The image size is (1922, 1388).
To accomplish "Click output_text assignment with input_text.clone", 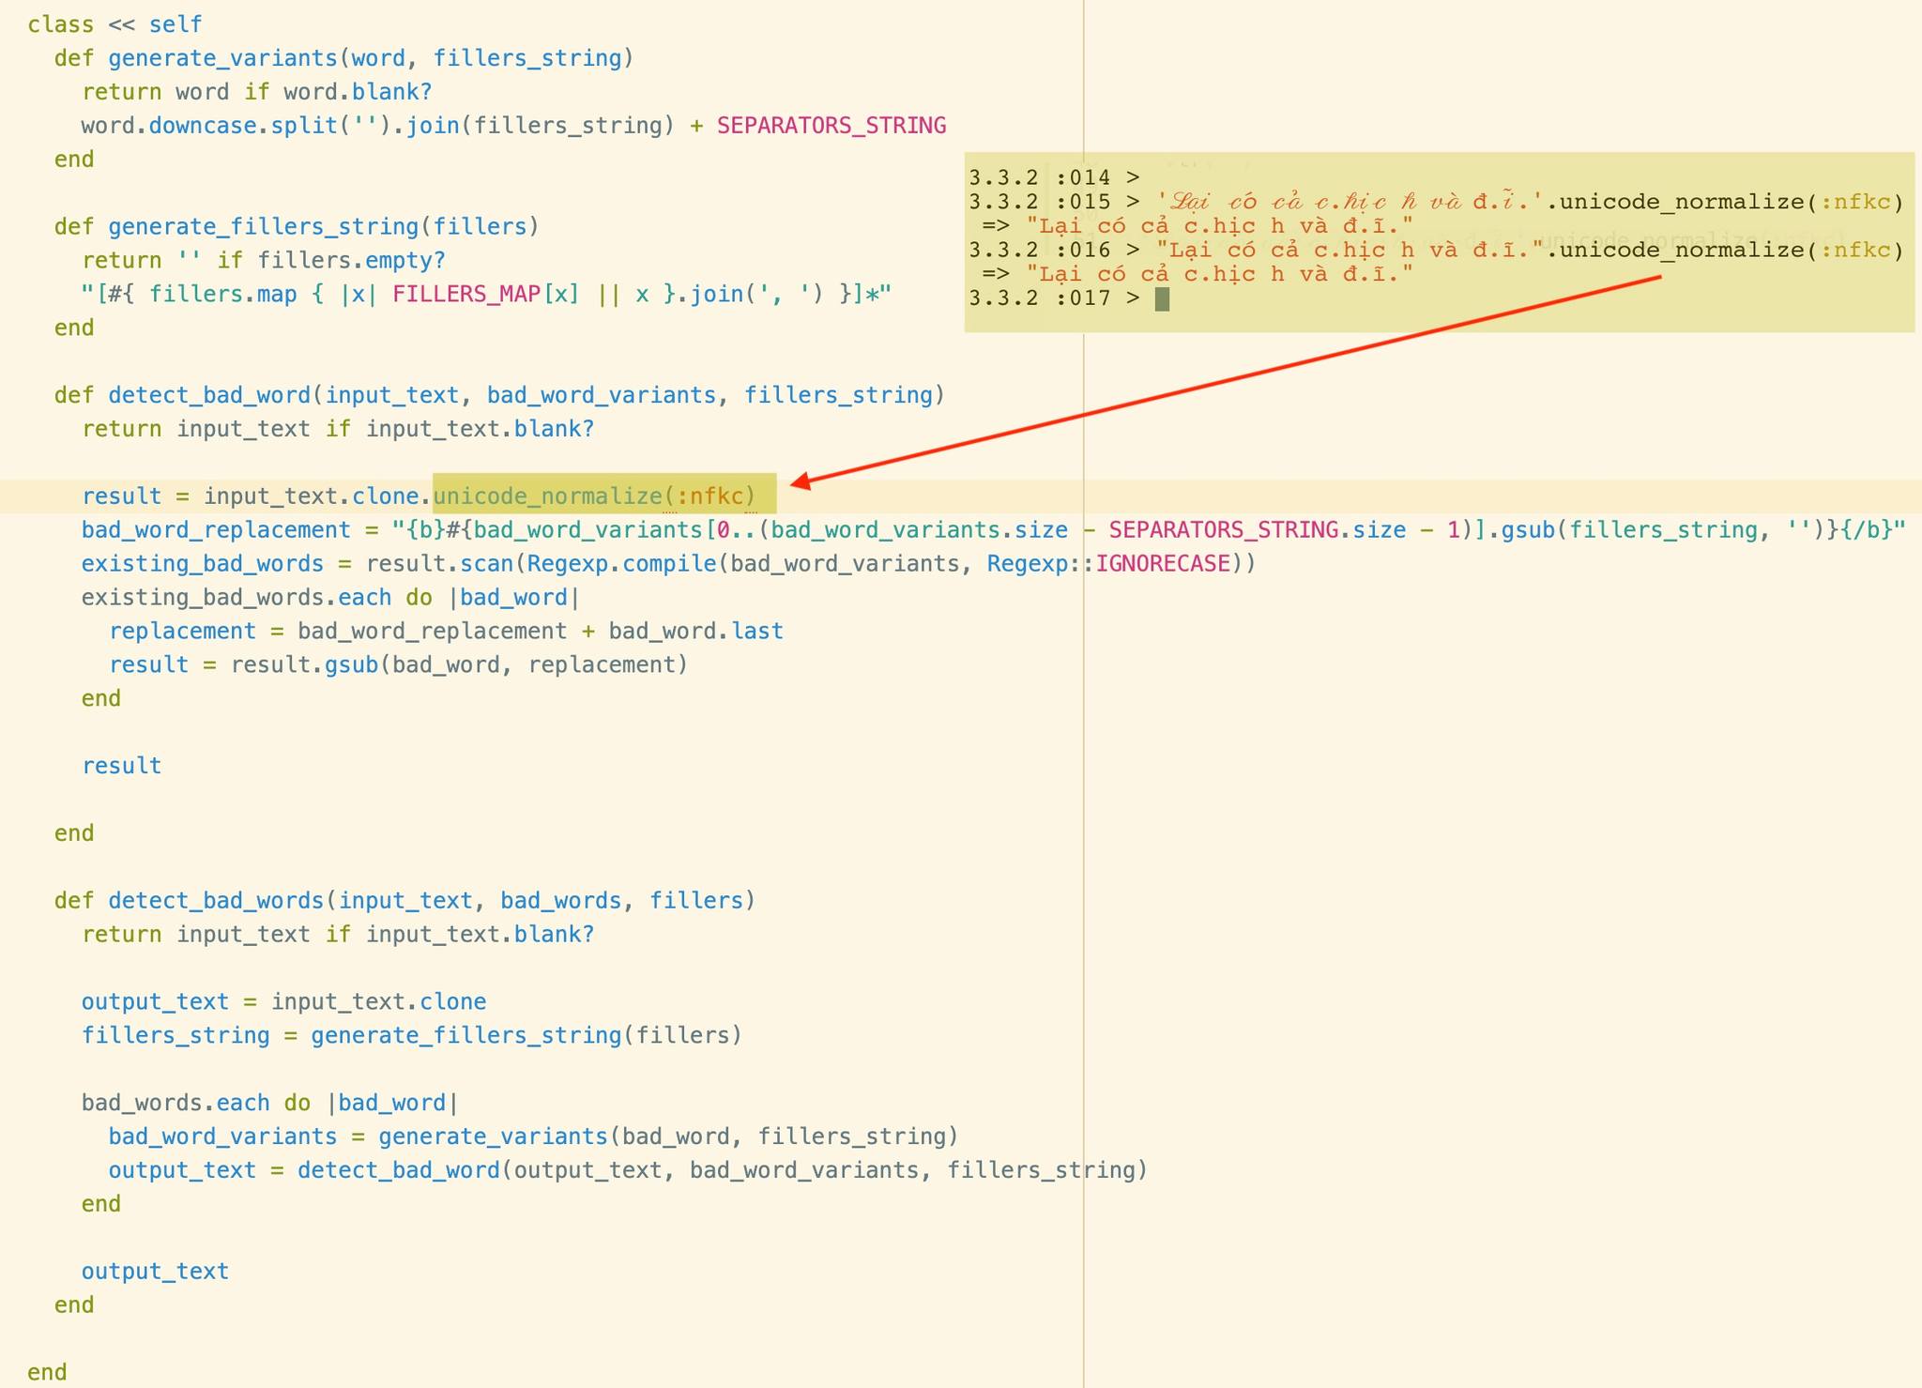I will 283,1002.
